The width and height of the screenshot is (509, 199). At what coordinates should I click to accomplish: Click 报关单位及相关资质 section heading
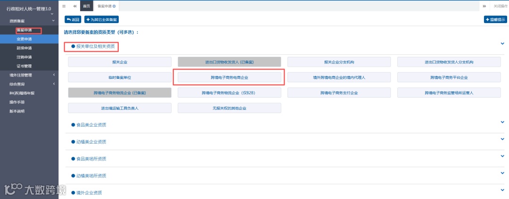pyautogui.click(x=95, y=46)
